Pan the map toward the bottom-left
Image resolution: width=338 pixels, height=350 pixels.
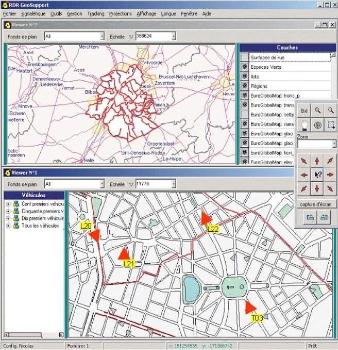(304, 188)
